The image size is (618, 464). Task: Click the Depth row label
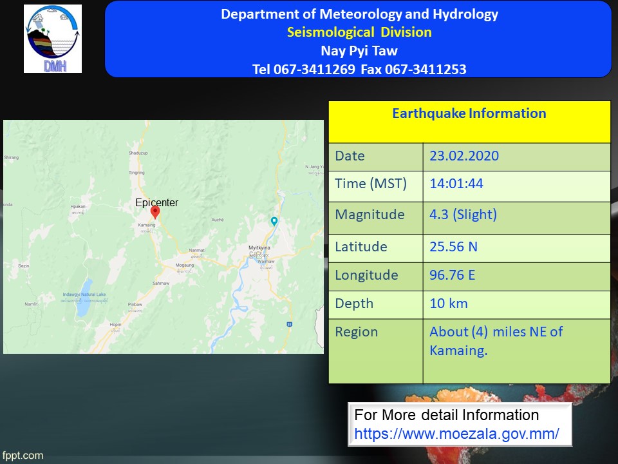pos(354,304)
